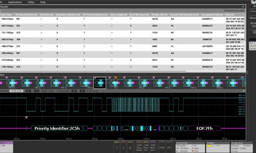The height and width of the screenshot is (153, 256).
Task: Select the row starting at -156.1422µs
Action: [122, 68]
